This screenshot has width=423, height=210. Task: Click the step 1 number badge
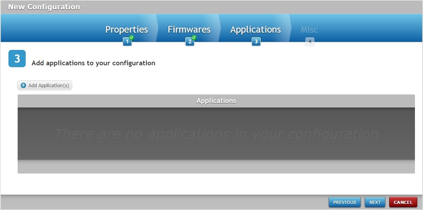127,41
